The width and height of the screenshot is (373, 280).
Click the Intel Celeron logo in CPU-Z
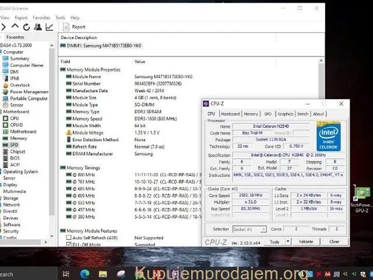pyautogui.click(x=329, y=137)
